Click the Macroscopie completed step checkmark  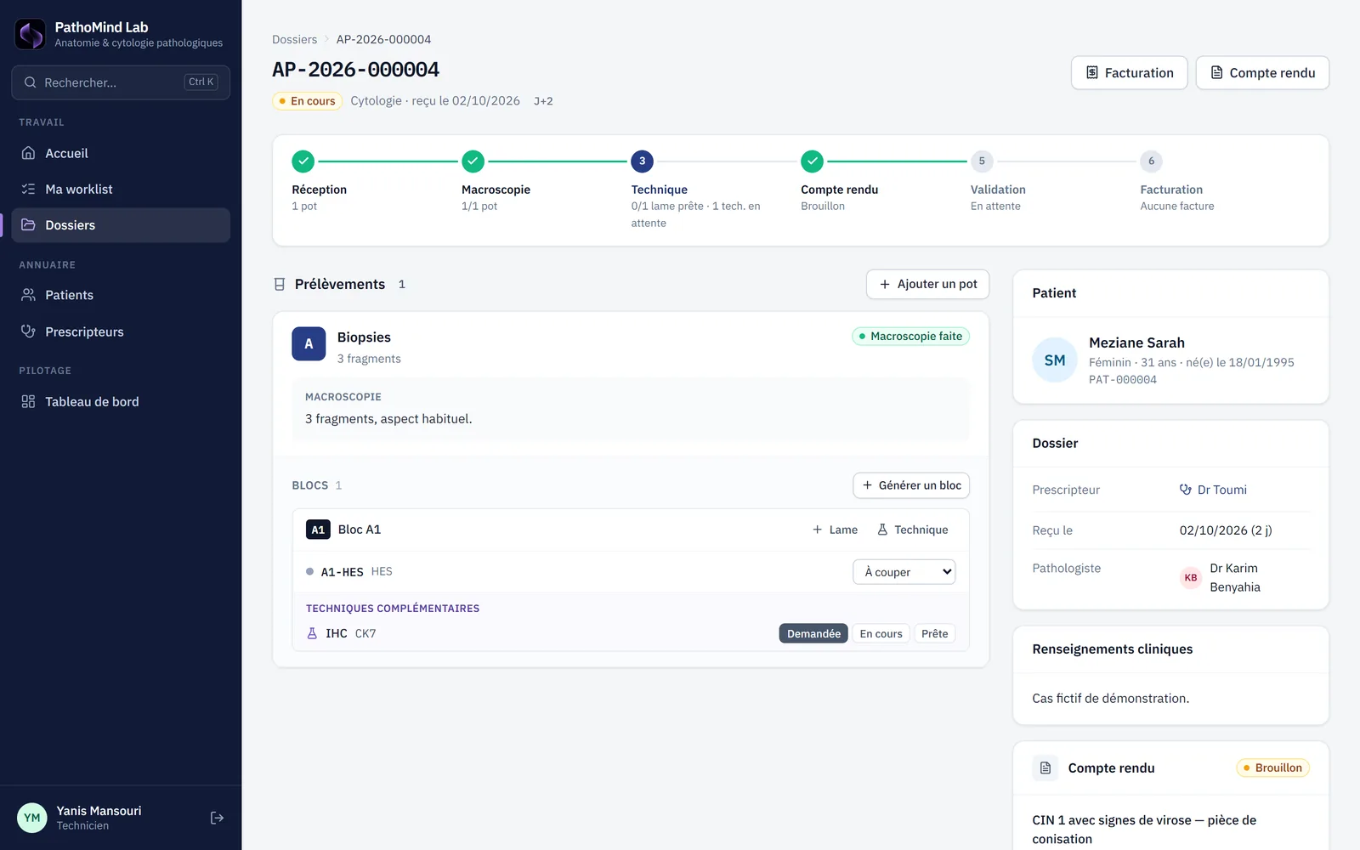(x=473, y=161)
